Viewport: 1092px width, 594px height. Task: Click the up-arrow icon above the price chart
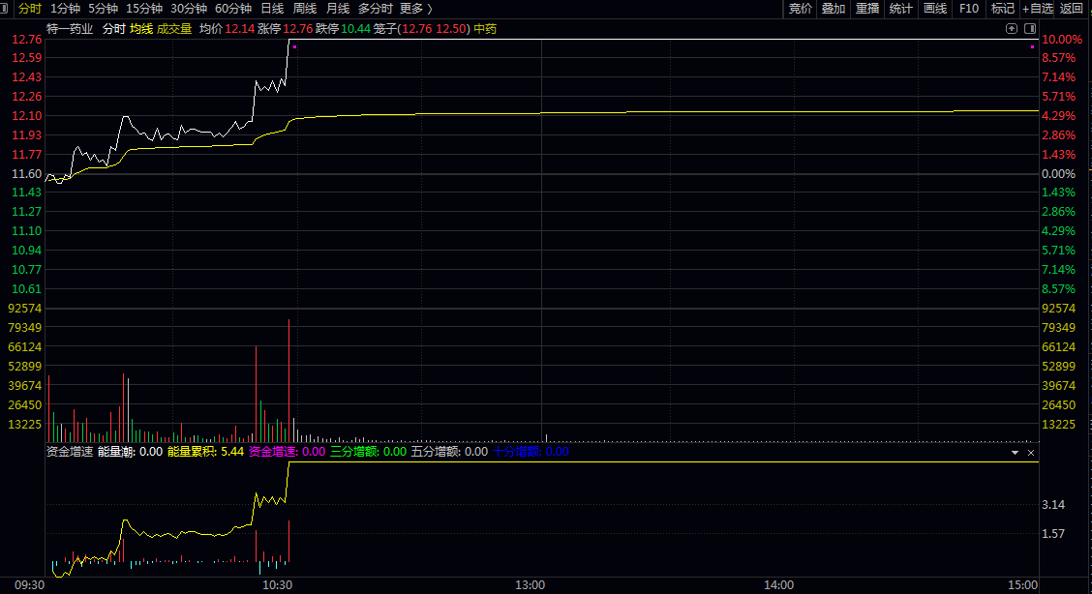(1012, 28)
